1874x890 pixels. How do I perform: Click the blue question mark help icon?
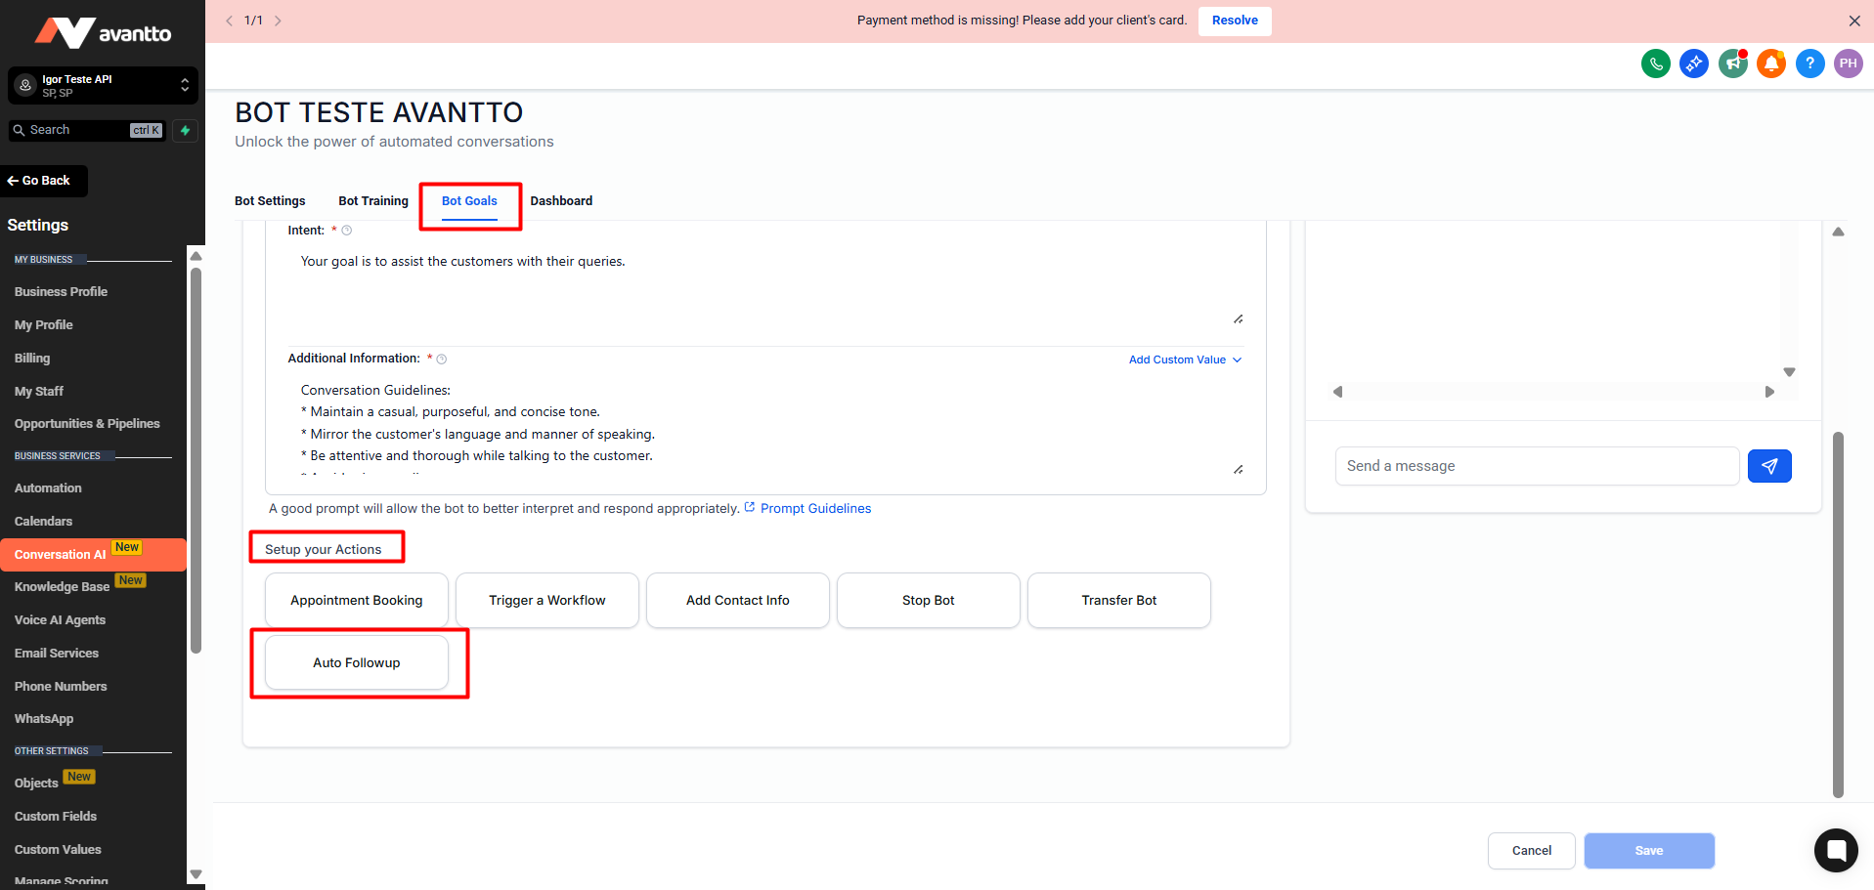[1809, 64]
